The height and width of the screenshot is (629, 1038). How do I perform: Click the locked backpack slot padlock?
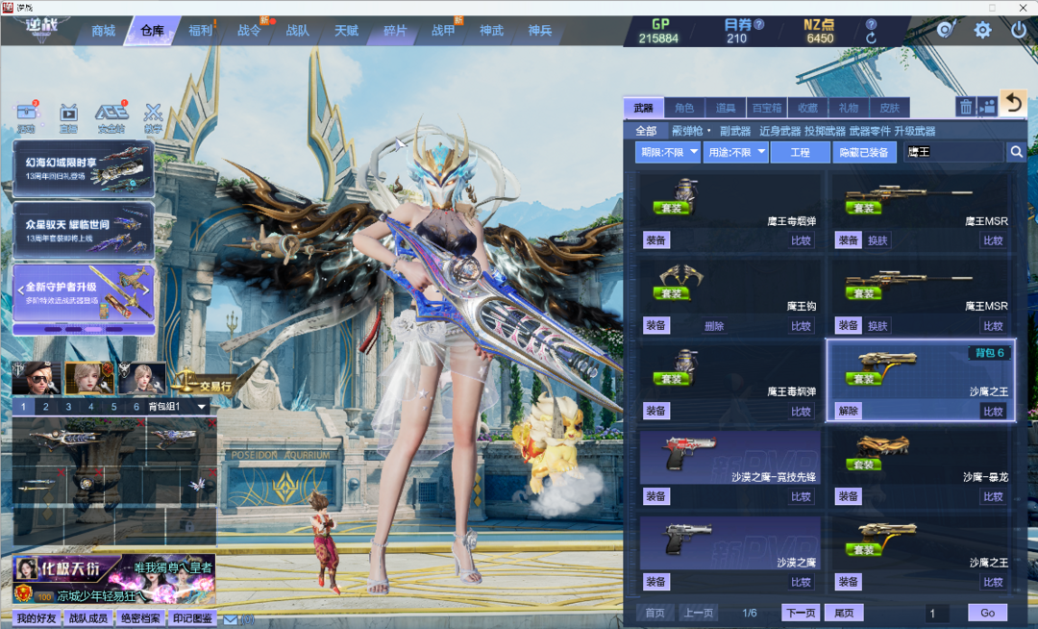(x=189, y=526)
